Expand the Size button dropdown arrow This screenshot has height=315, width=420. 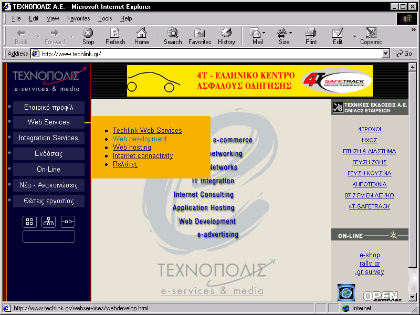291,33
